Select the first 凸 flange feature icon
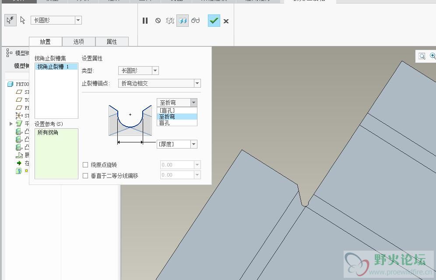436x280 pixels. [x=19, y=131]
